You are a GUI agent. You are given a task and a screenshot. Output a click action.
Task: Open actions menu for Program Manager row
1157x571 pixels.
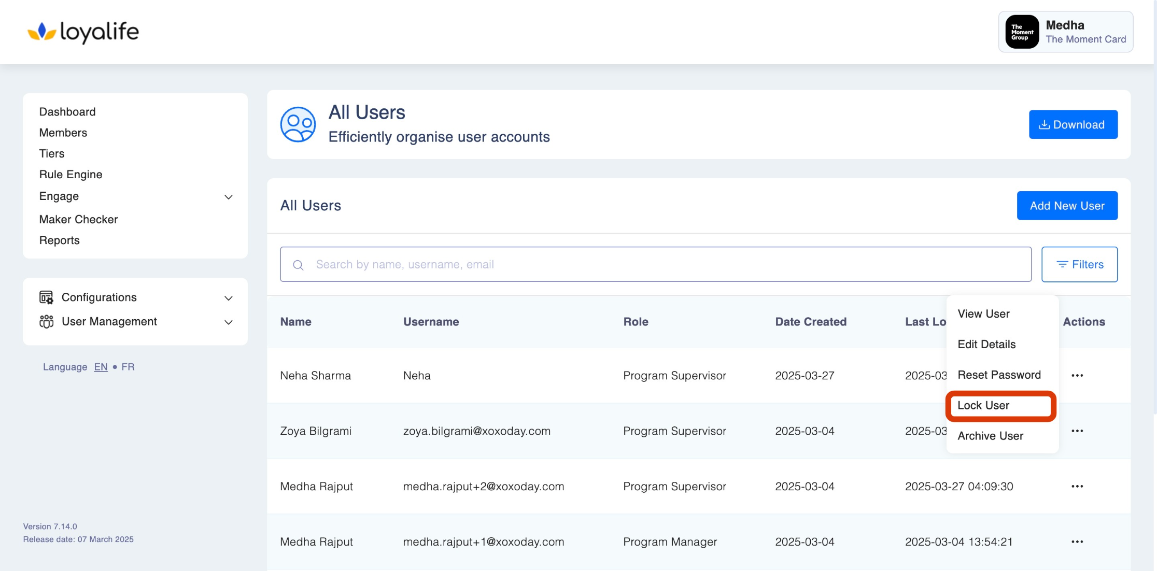(x=1077, y=542)
